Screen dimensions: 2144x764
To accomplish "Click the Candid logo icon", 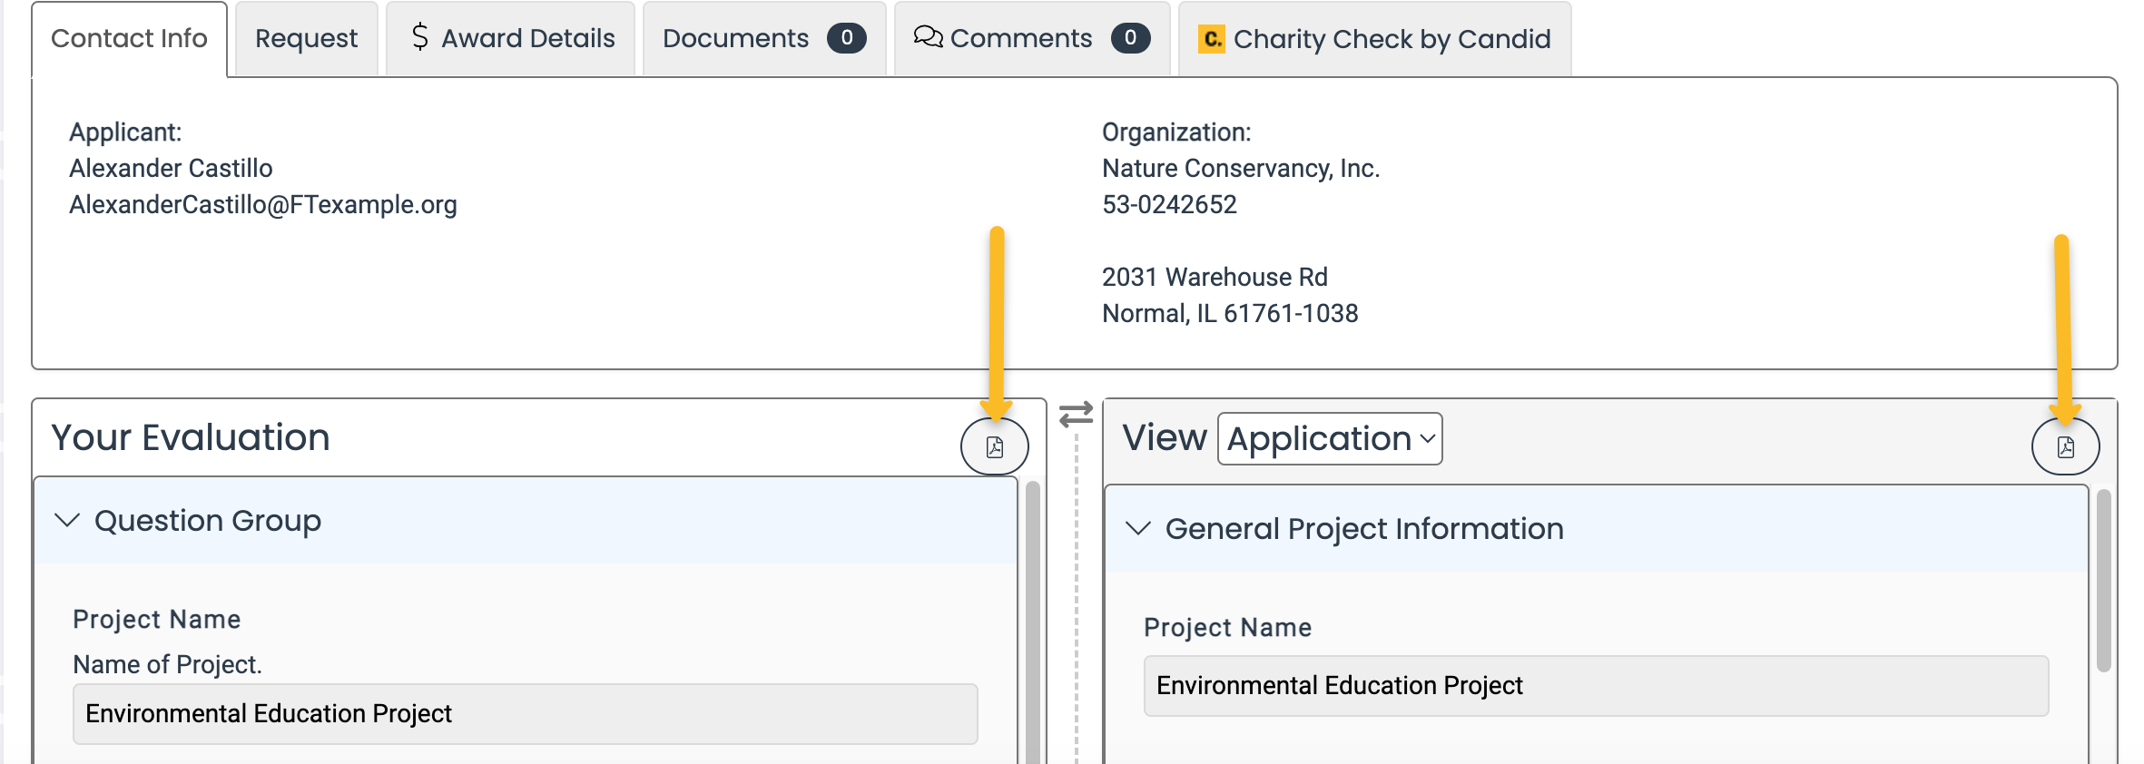I will coord(1211,39).
